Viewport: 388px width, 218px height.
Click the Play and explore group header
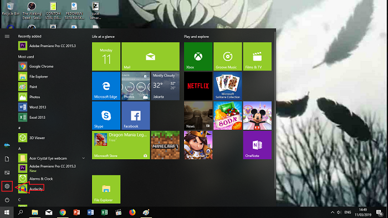(196, 37)
